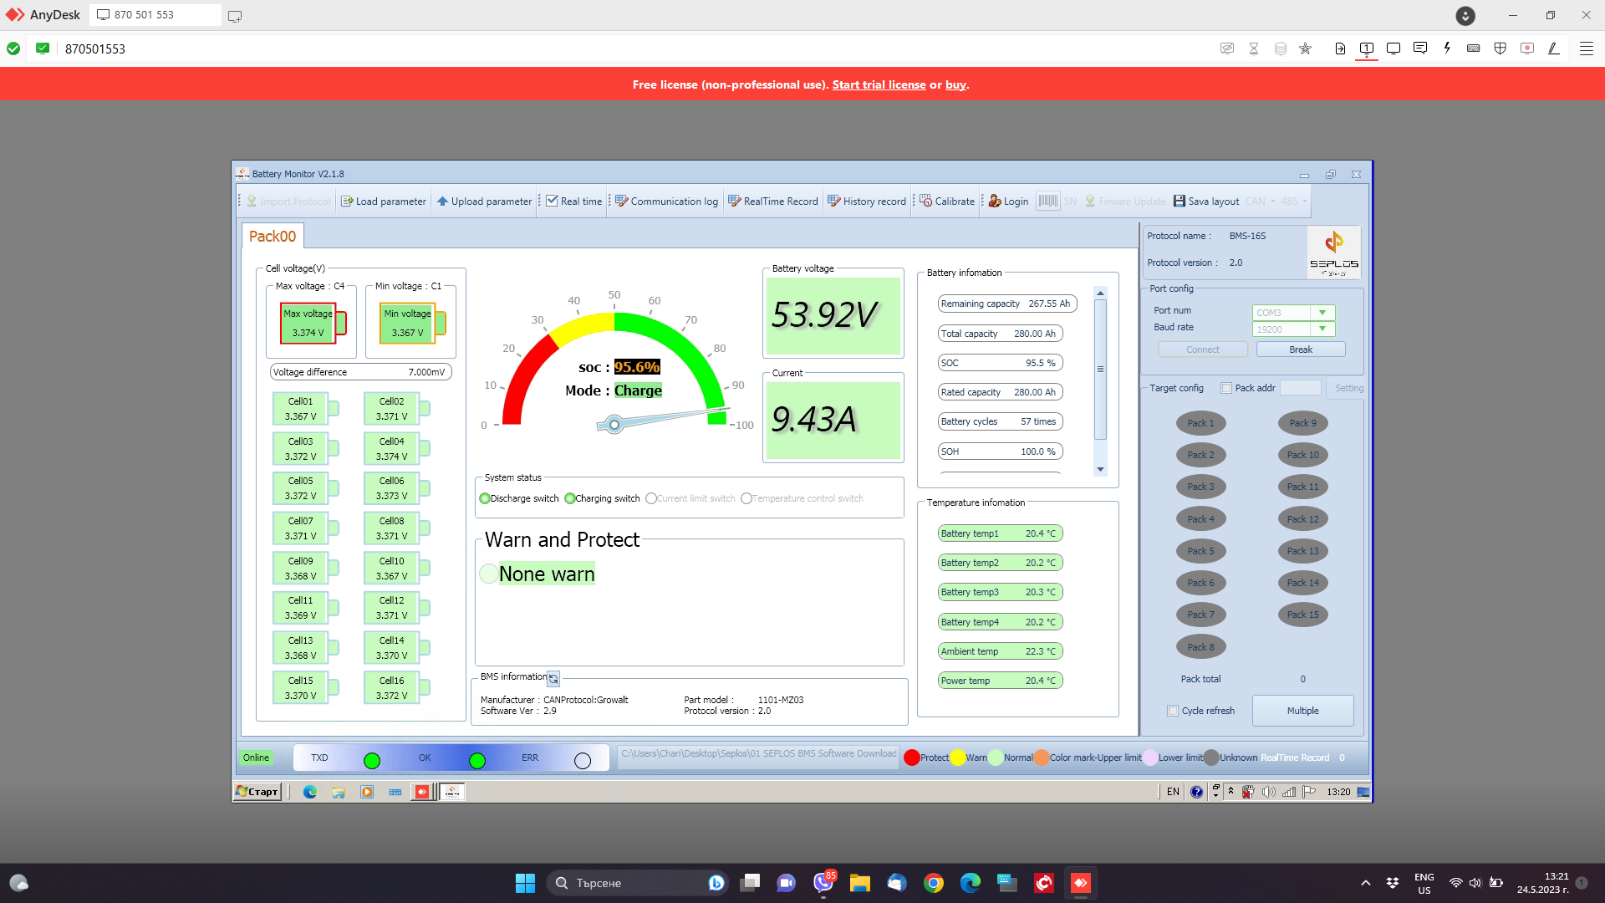This screenshot has height=903, width=1605.
Task: Click the Calibrate toolbar icon
Action: [x=926, y=202]
